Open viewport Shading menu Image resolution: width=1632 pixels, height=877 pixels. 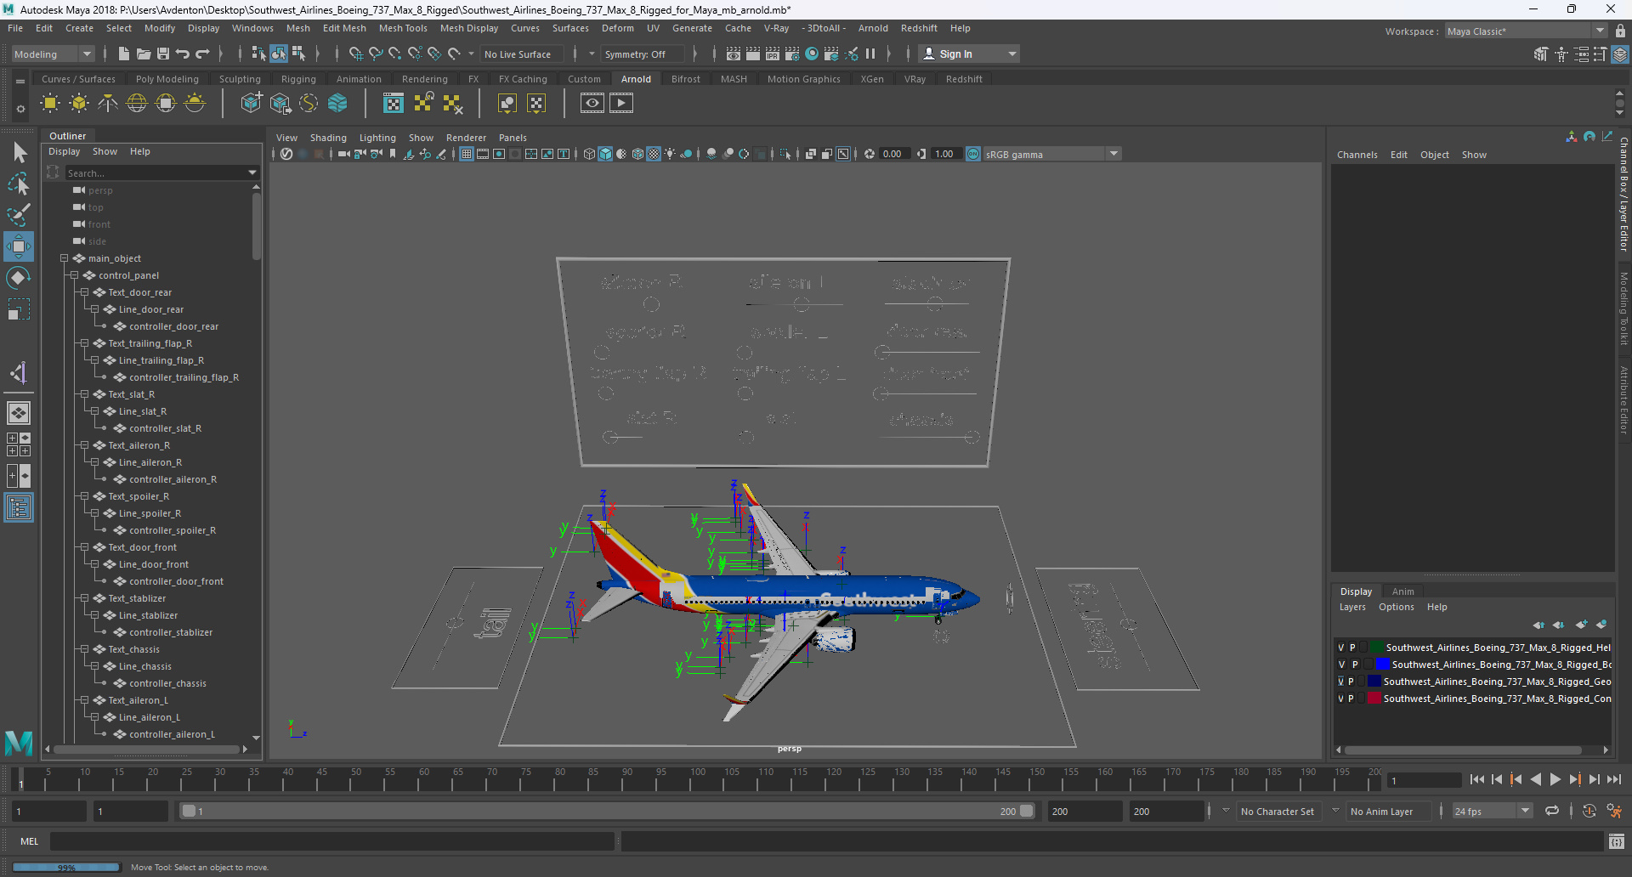(x=328, y=138)
